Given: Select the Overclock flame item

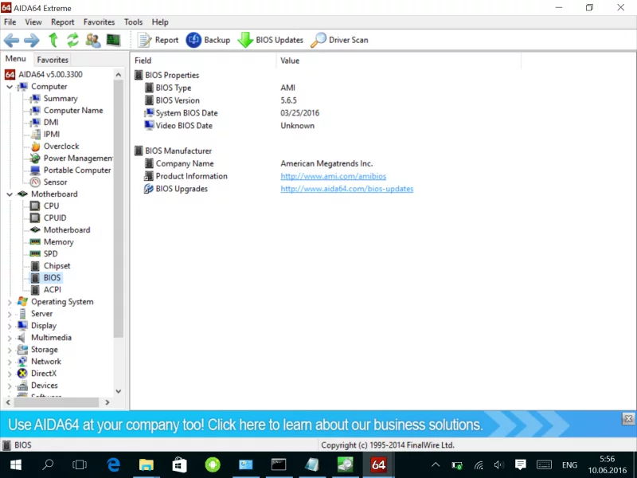Looking at the screenshot, I should (61, 147).
